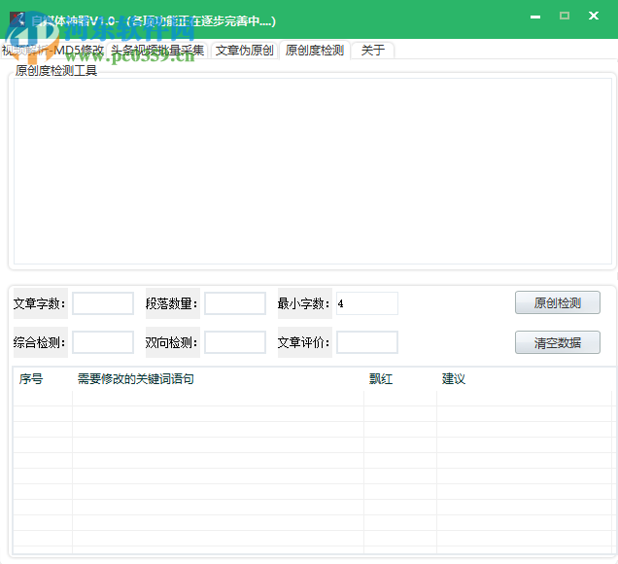
Task: Go to the 关于 tab
Action: click(x=373, y=51)
